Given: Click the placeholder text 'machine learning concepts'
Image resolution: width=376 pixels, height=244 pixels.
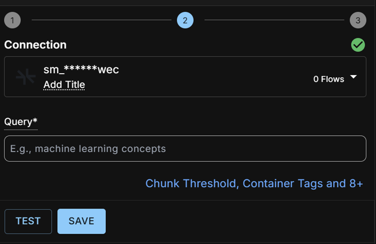Looking at the screenshot, I should (100, 149).
